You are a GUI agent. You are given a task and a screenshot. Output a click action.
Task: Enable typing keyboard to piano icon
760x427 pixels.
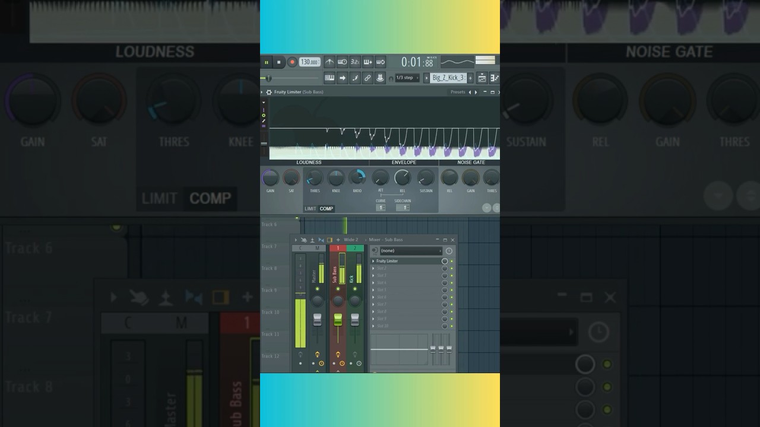tap(330, 78)
